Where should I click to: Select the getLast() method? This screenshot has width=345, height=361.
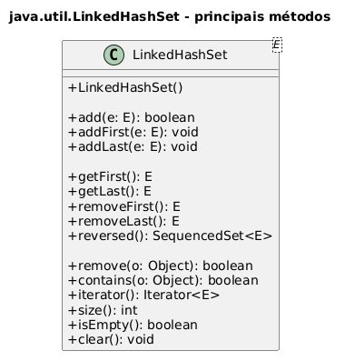(x=110, y=191)
